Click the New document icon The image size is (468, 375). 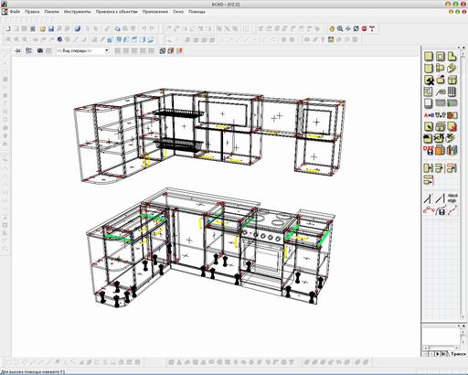pyautogui.click(x=8, y=28)
